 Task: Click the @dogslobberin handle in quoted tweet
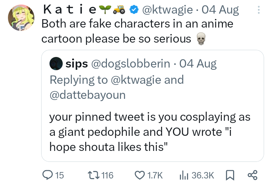tap(130, 63)
